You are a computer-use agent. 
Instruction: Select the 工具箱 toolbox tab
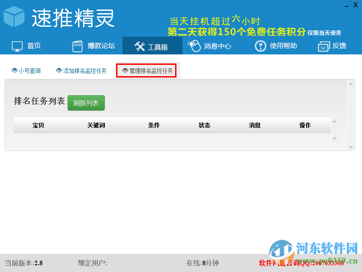click(152, 46)
